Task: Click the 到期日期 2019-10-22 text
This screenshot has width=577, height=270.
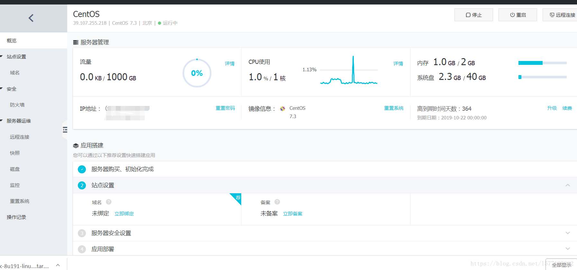Action: (452, 118)
